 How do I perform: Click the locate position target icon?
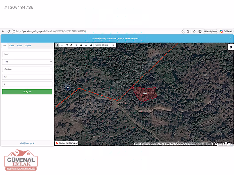[71, 45]
